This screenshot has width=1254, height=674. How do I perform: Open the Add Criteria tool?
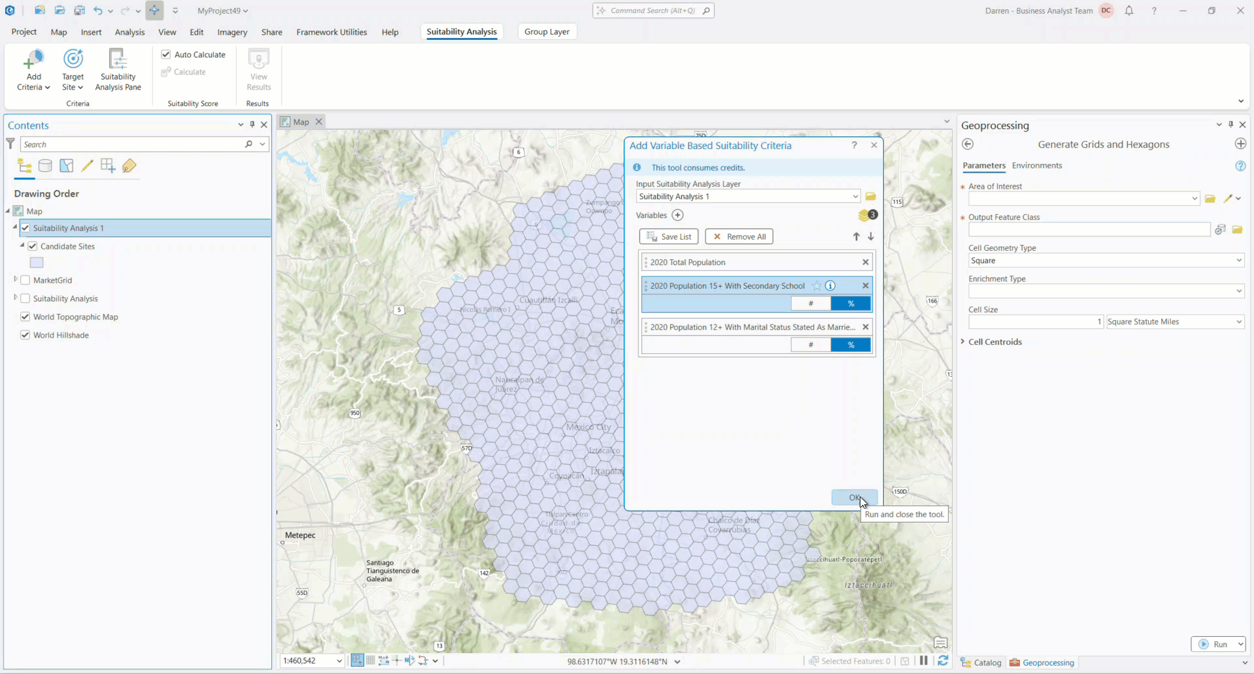pos(33,69)
